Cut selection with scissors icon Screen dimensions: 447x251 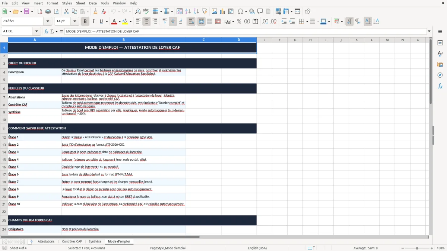tap(66, 12)
